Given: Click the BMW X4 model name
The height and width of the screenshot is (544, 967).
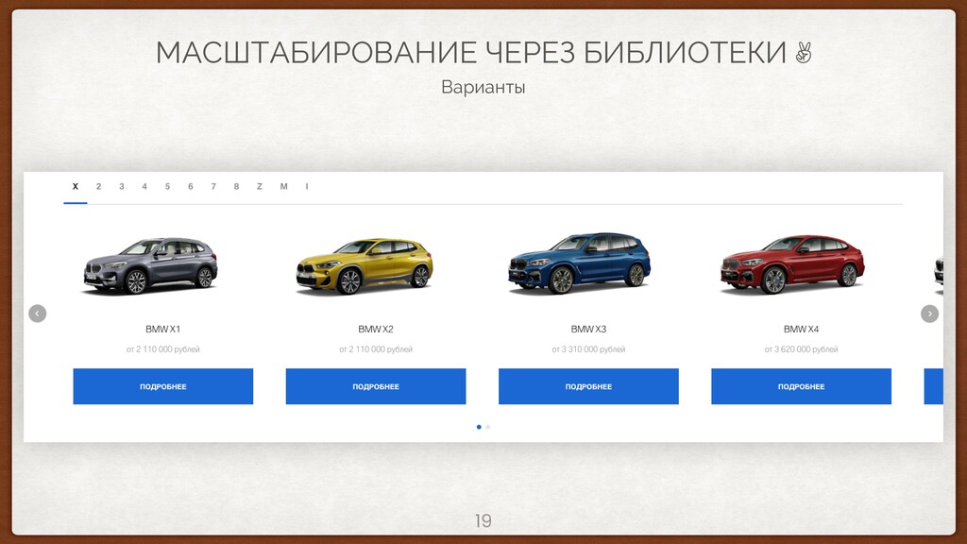Looking at the screenshot, I should pyautogui.click(x=801, y=330).
